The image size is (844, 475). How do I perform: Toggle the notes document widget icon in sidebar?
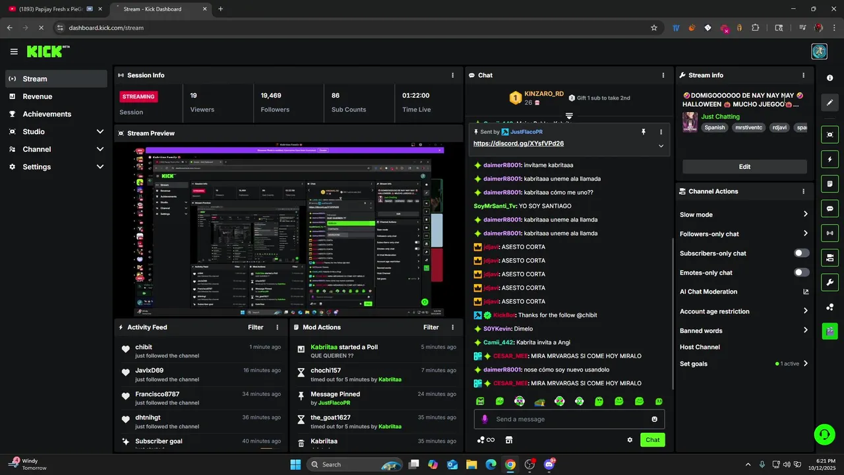(x=829, y=183)
